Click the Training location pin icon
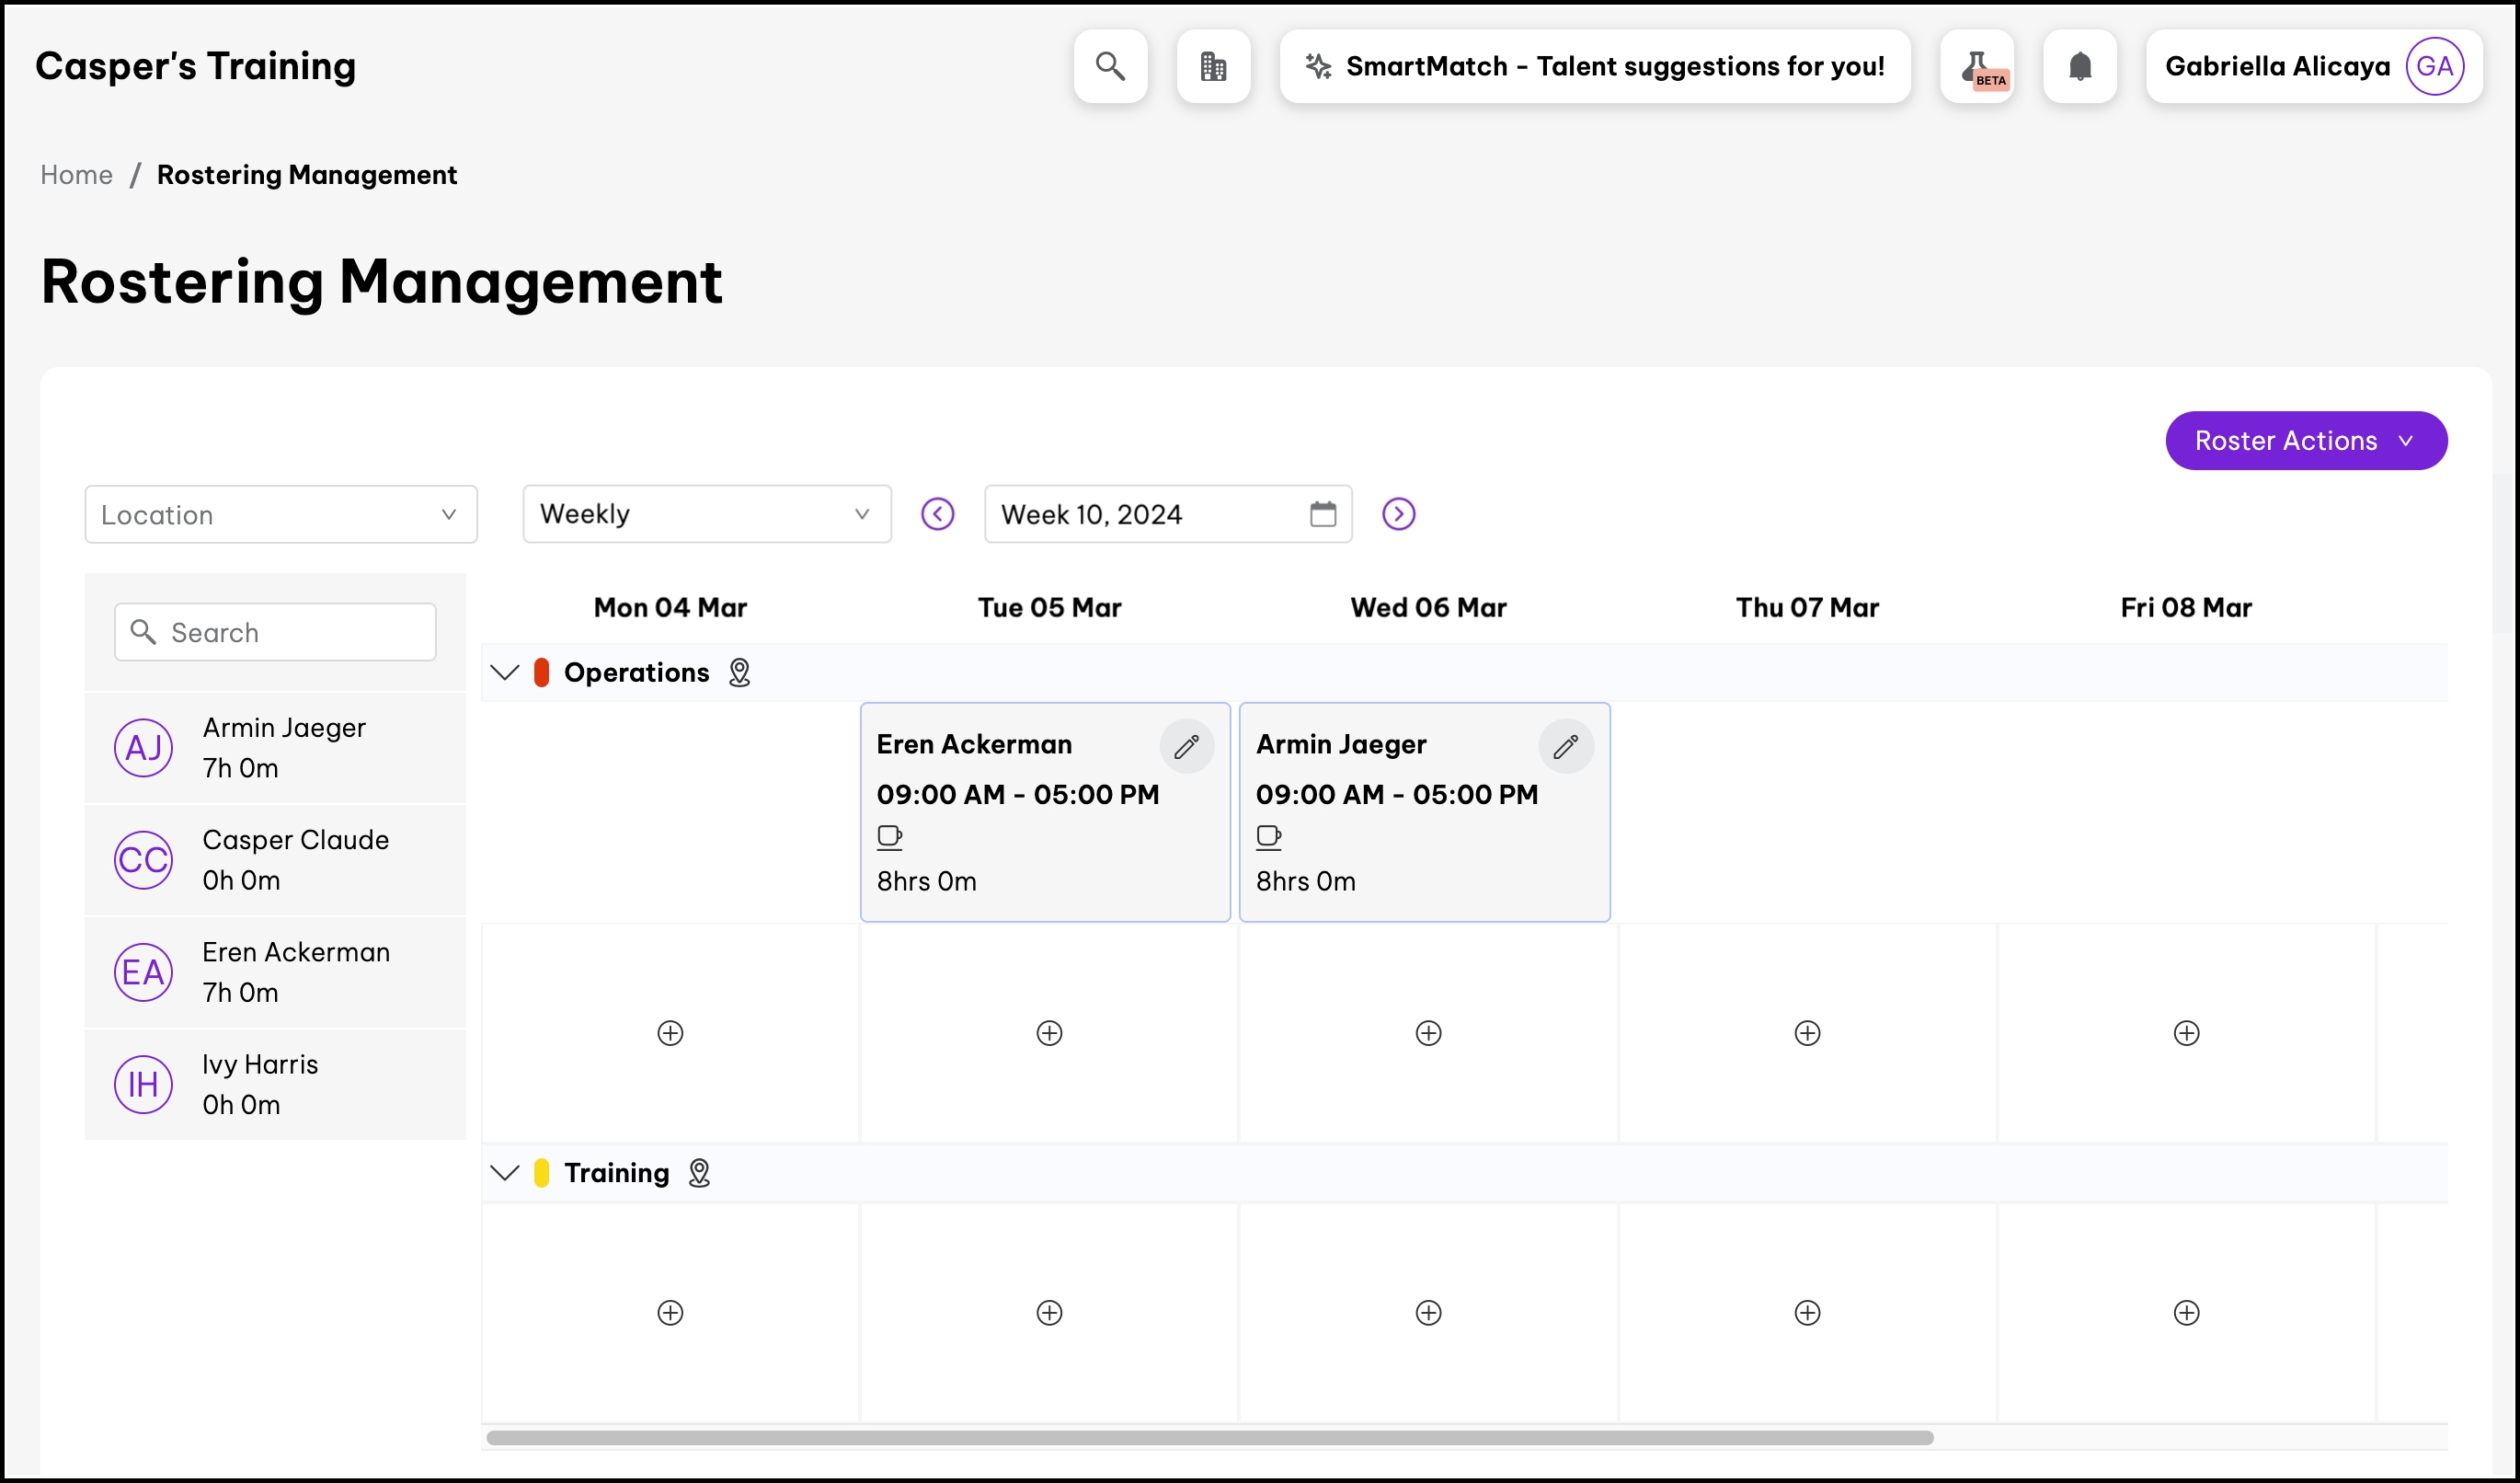Image resolution: width=2520 pixels, height=1483 pixels. click(x=699, y=1173)
